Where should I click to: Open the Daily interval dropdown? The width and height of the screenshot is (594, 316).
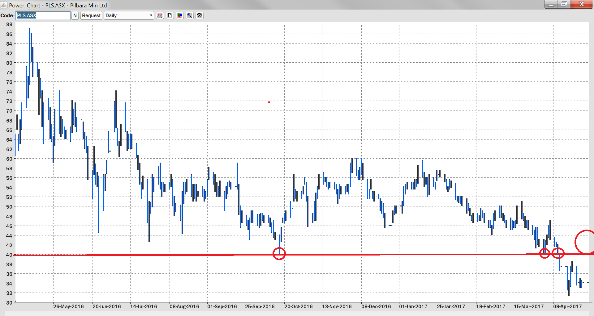click(129, 15)
